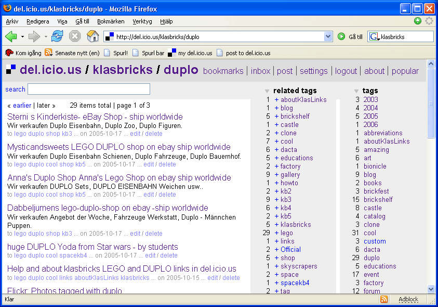Open the 'Spurl!' bookmarklet

[x=116, y=53]
